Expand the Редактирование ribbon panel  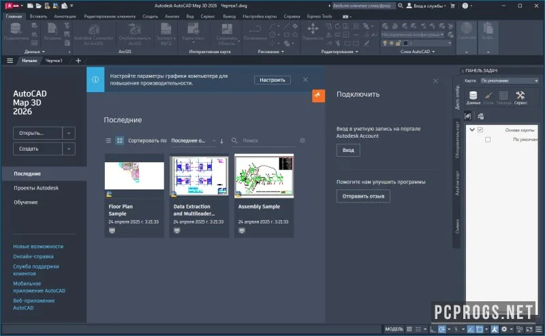[x=339, y=52]
